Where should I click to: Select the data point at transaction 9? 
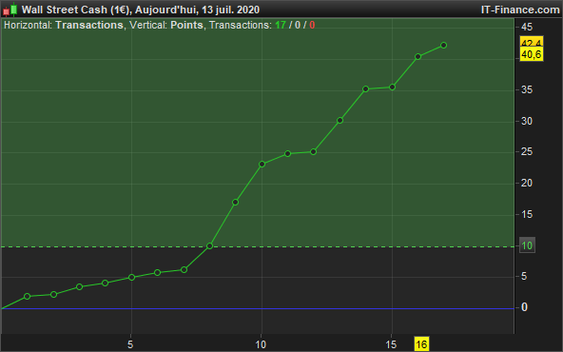point(236,203)
